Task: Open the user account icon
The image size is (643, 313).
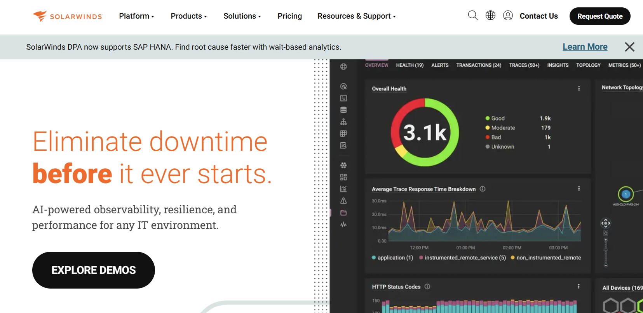Action: point(508,16)
